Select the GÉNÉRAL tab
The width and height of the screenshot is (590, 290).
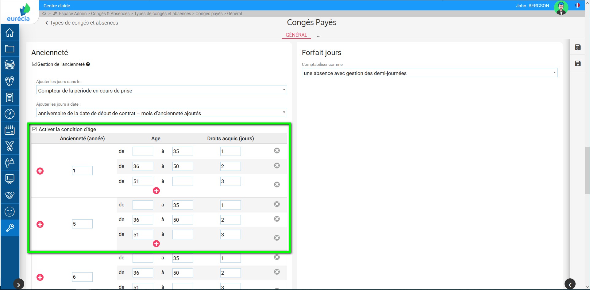point(296,35)
